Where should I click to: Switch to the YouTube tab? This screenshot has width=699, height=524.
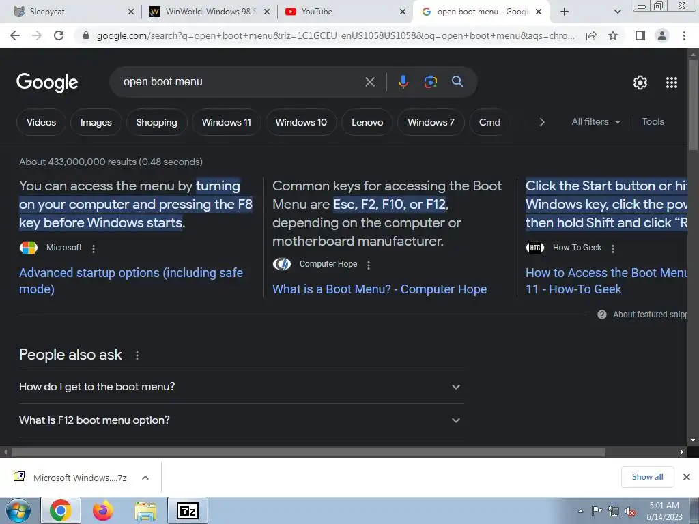click(345, 12)
